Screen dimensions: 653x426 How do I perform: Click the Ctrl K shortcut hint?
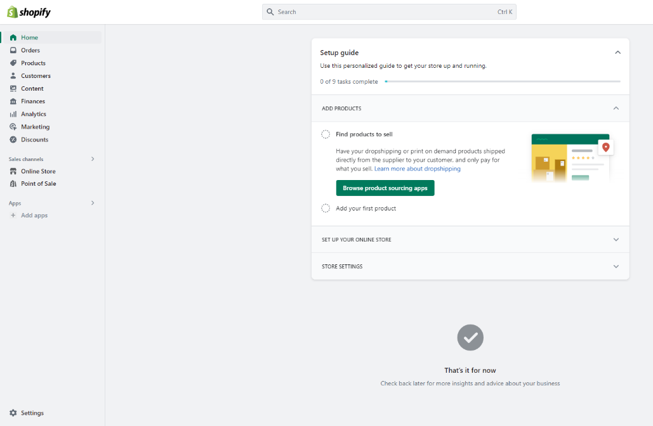505,12
